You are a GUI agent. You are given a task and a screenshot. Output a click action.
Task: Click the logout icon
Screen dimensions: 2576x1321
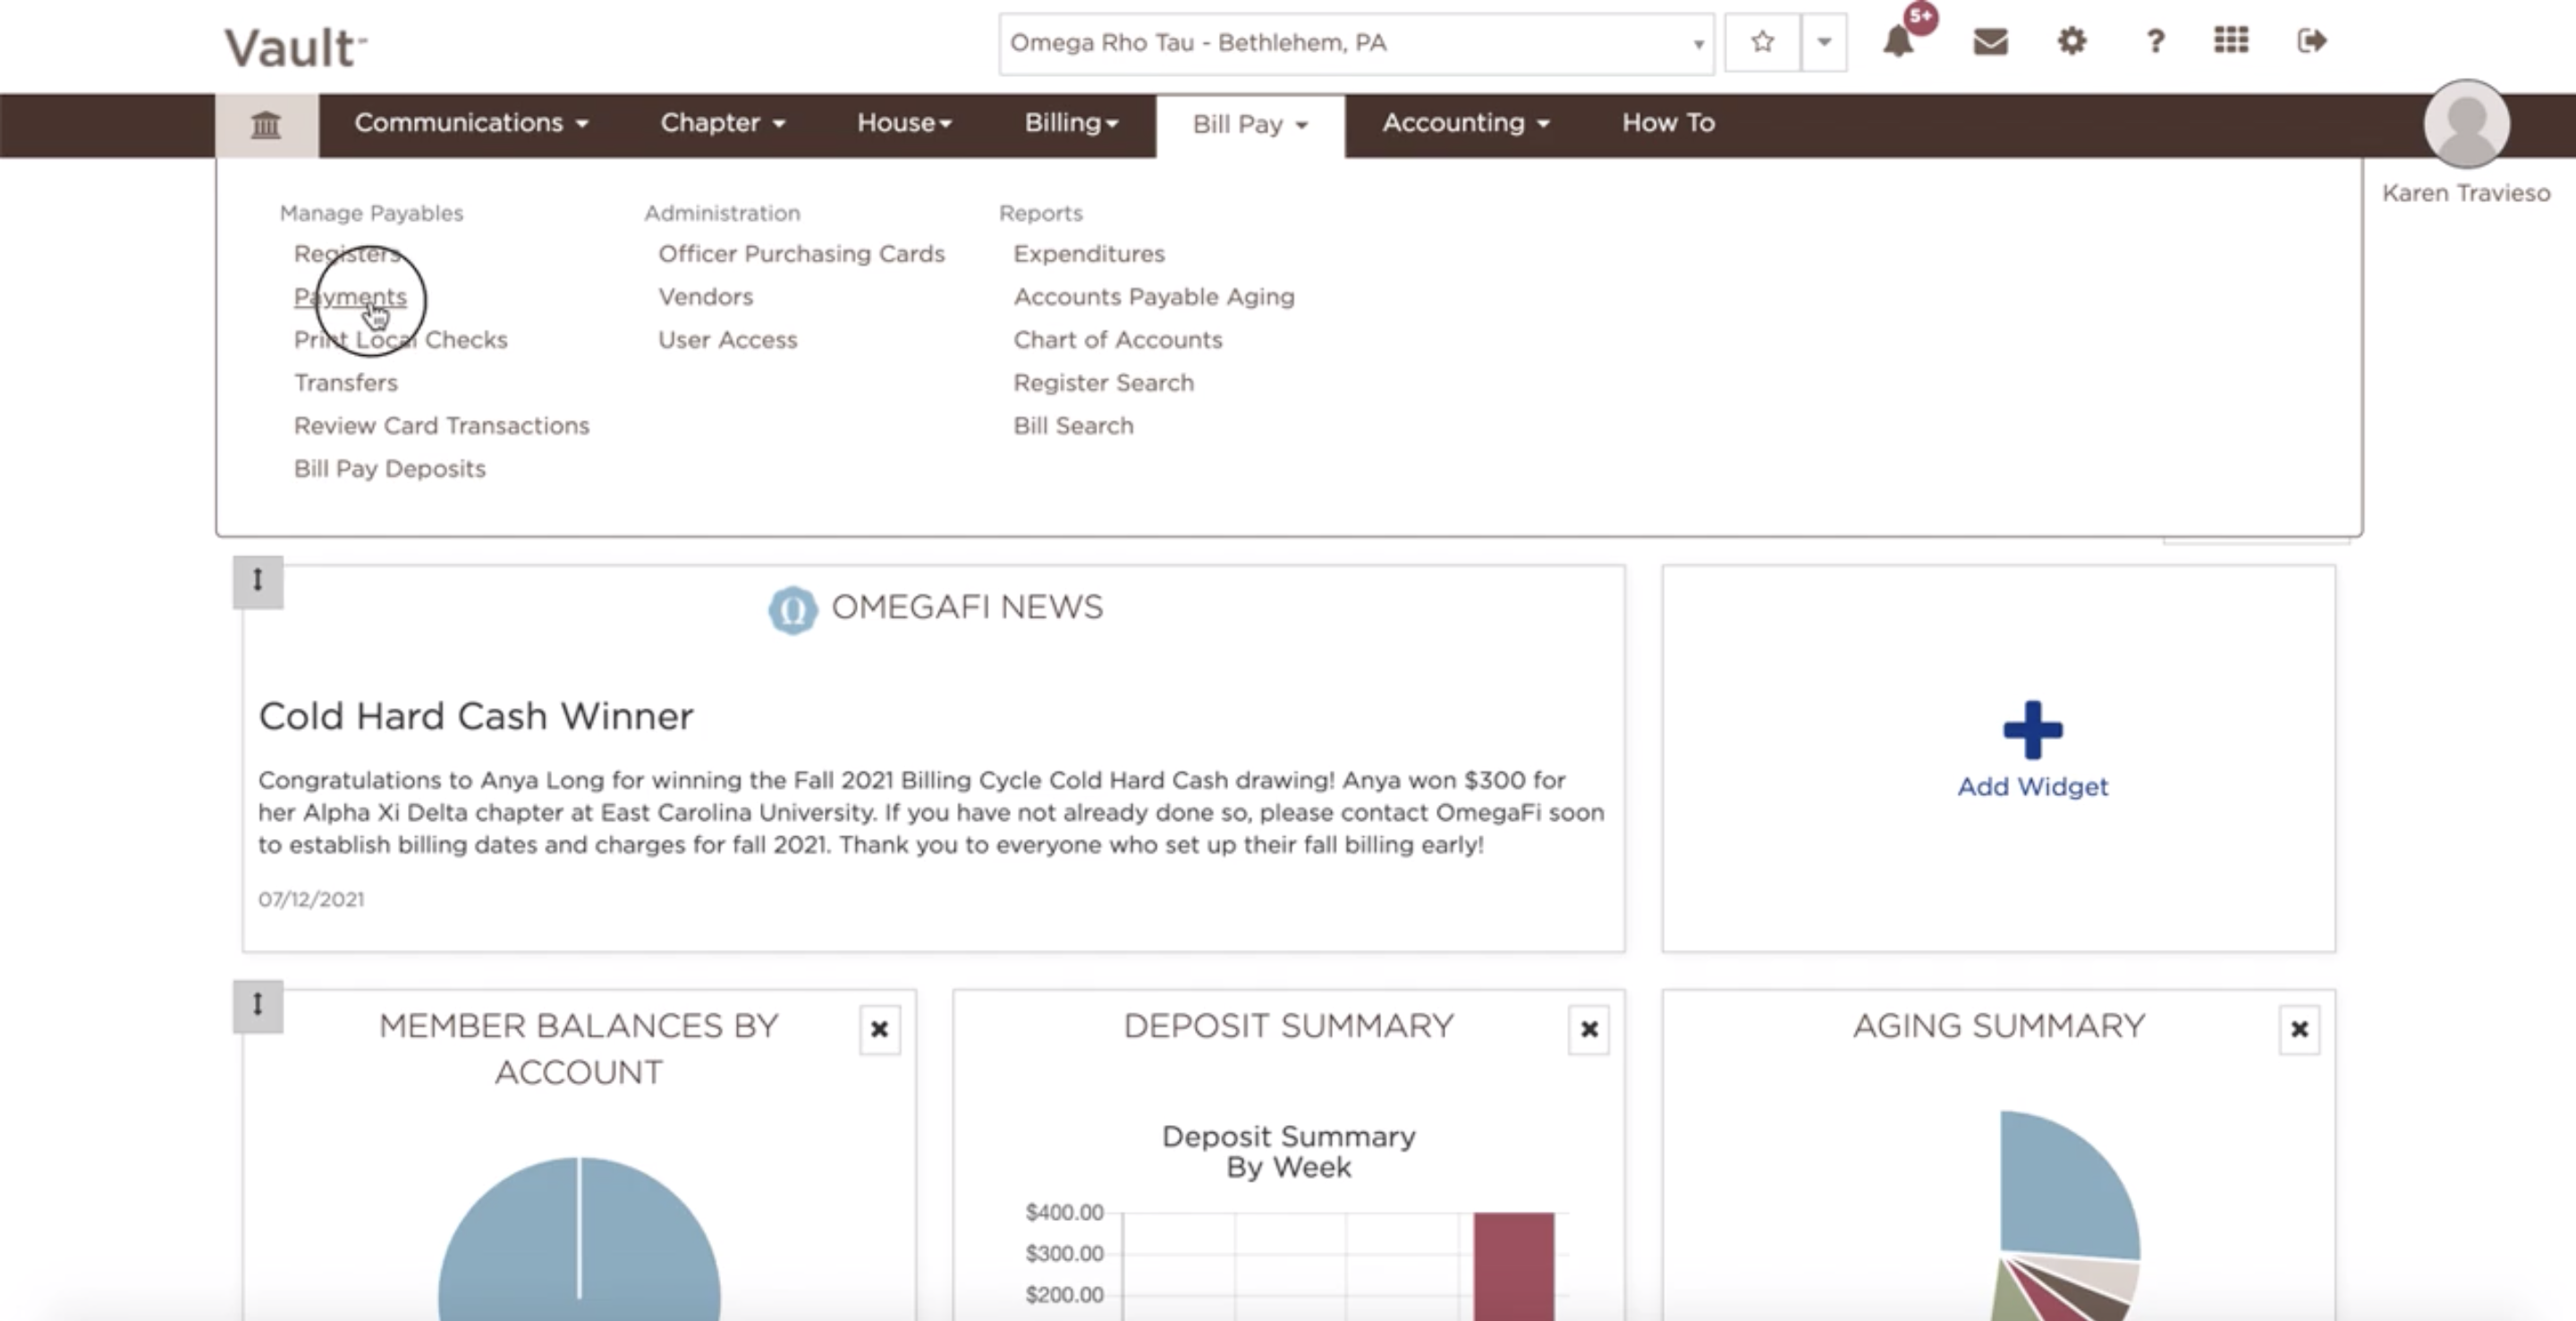[x=2311, y=42]
